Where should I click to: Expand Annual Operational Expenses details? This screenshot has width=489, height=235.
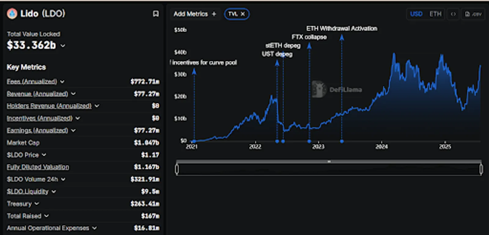[94, 228]
